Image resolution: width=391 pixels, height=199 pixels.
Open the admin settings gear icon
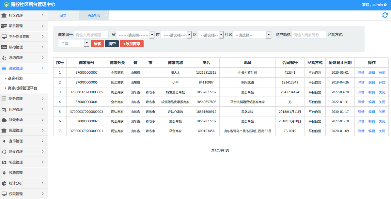tap(385, 5)
